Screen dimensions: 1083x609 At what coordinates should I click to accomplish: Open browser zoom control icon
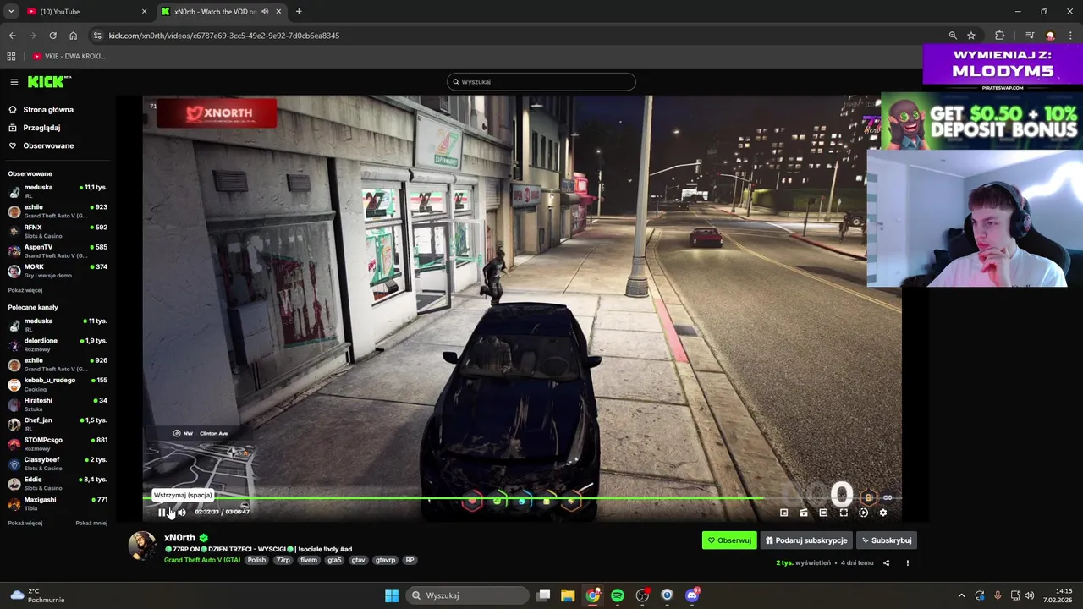click(953, 36)
